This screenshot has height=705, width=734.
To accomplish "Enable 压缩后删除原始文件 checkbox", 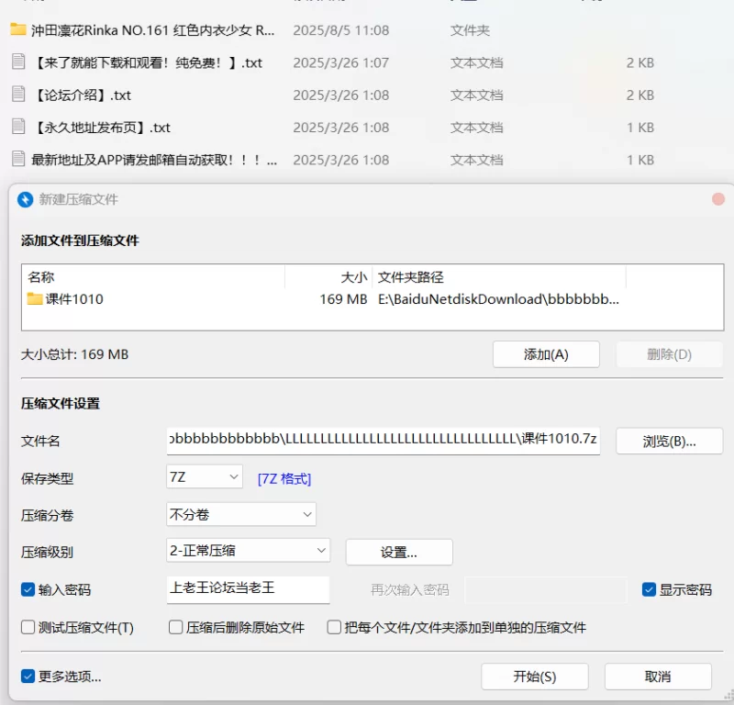I will pyautogui.click(x=175, y=627).
